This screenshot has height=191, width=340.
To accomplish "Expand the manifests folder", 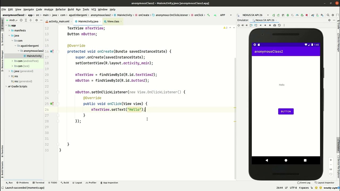I will [x=9, y=31].
